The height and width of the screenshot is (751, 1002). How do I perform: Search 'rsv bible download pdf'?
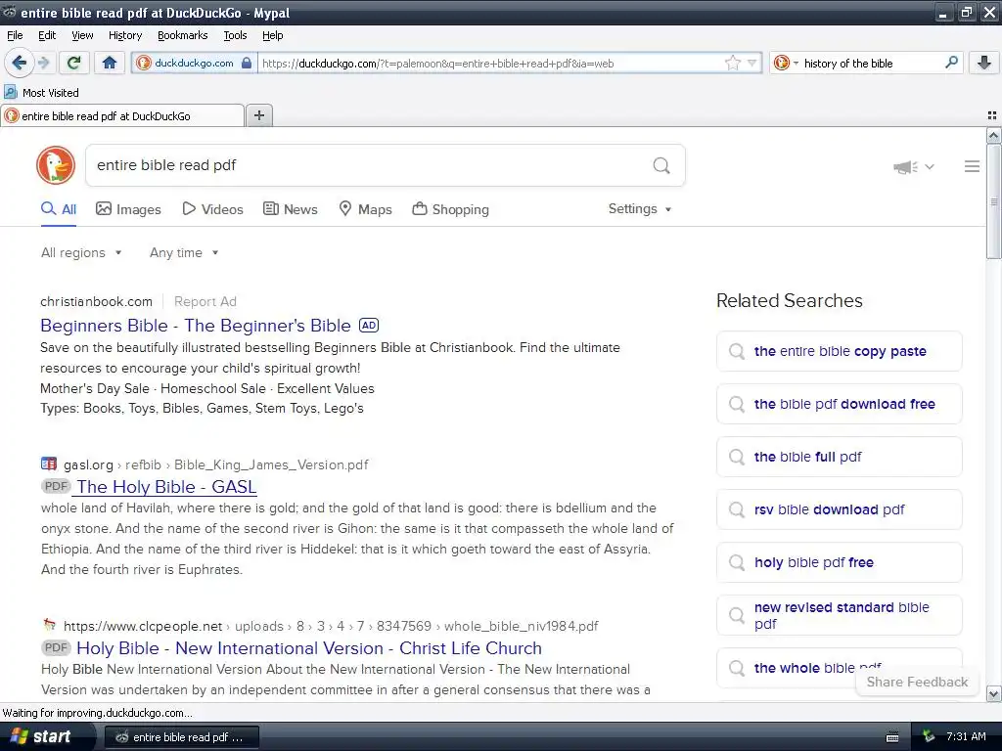pos(839,509)
